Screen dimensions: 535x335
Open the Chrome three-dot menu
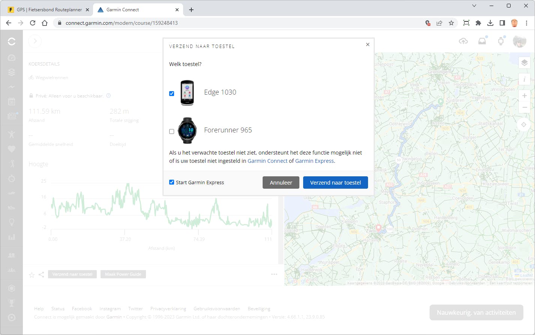click(526, 23)
